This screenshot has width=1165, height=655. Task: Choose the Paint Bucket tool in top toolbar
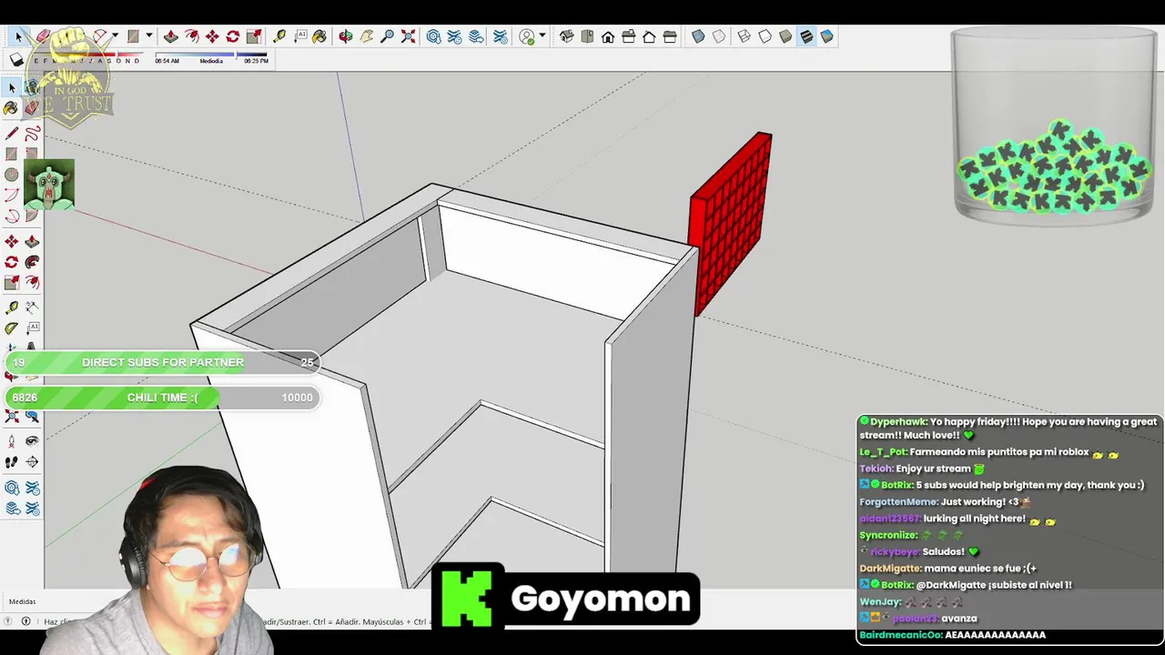click(319, 36)
